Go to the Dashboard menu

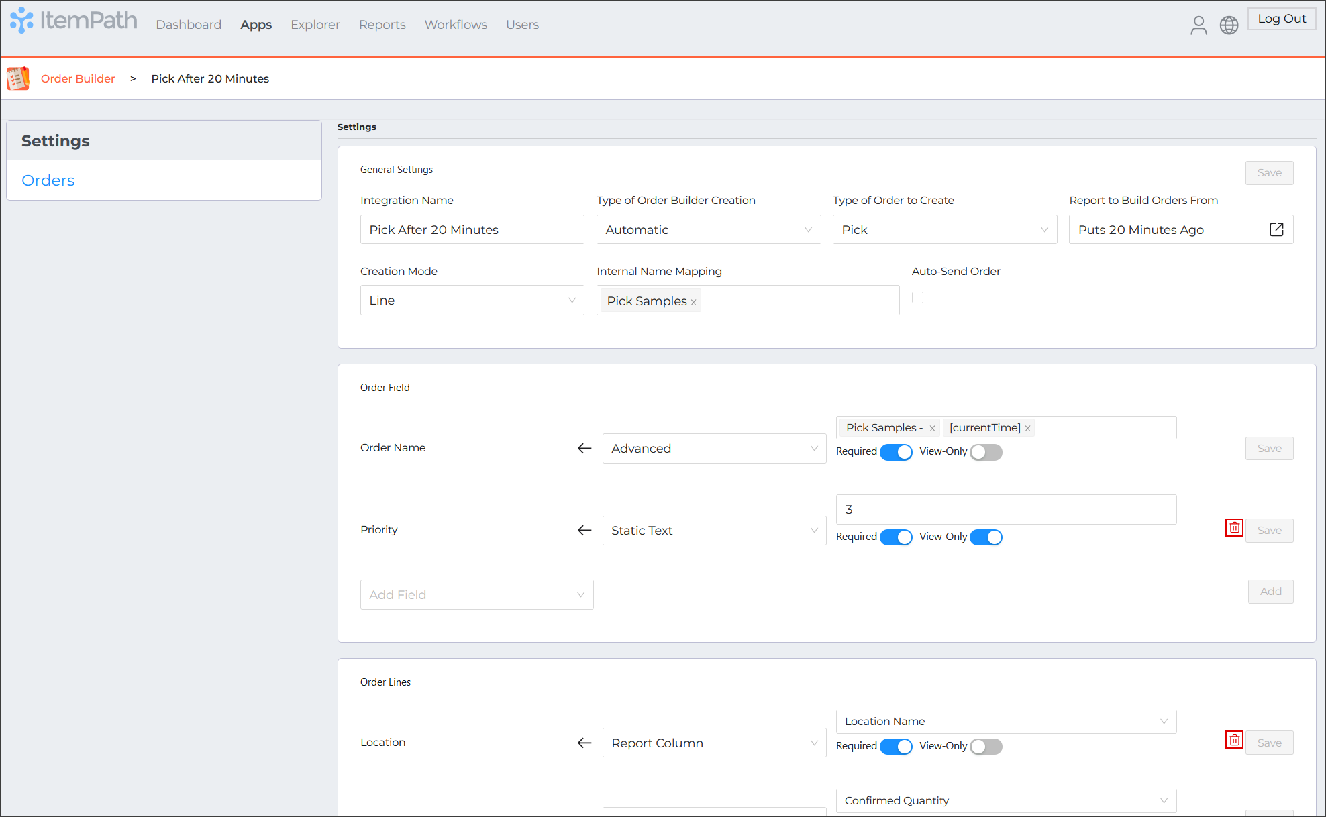point(189,25)
